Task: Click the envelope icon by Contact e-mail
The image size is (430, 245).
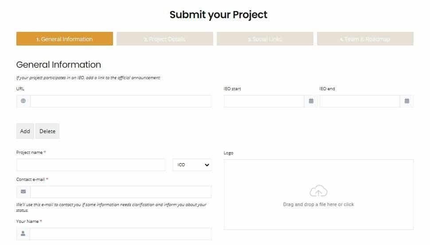Action: (x=23, y=191)
